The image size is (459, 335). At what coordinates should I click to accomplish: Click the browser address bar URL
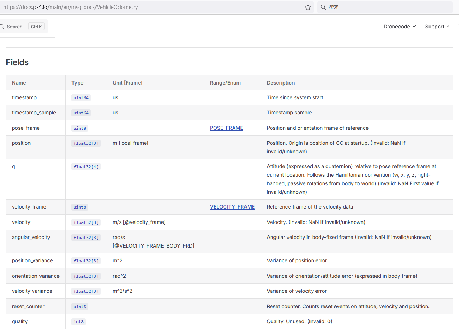pos(70,7)
